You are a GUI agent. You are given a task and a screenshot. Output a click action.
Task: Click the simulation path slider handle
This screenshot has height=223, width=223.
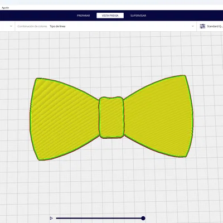coord(143,218)
